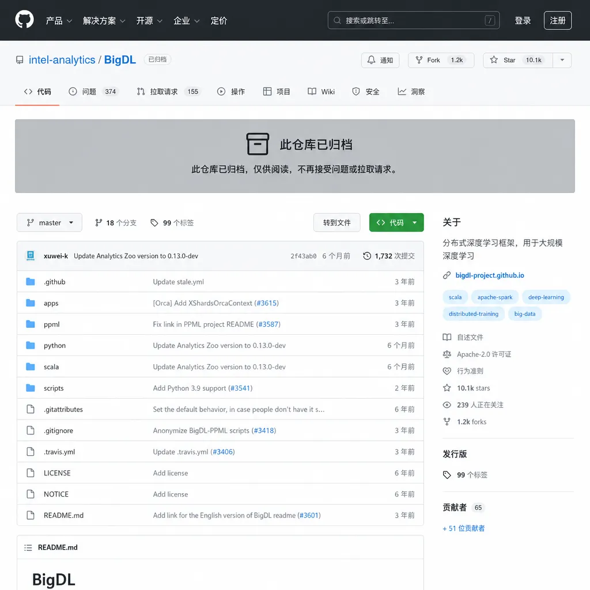Open the + 51 位贡献者 link

click(x=464, y=528)
